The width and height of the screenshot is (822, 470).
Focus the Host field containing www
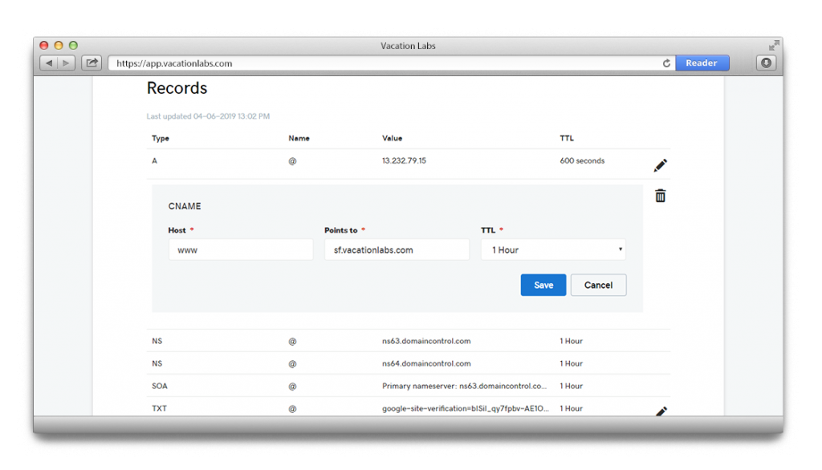pyautogui.click(x=240, y=250)
